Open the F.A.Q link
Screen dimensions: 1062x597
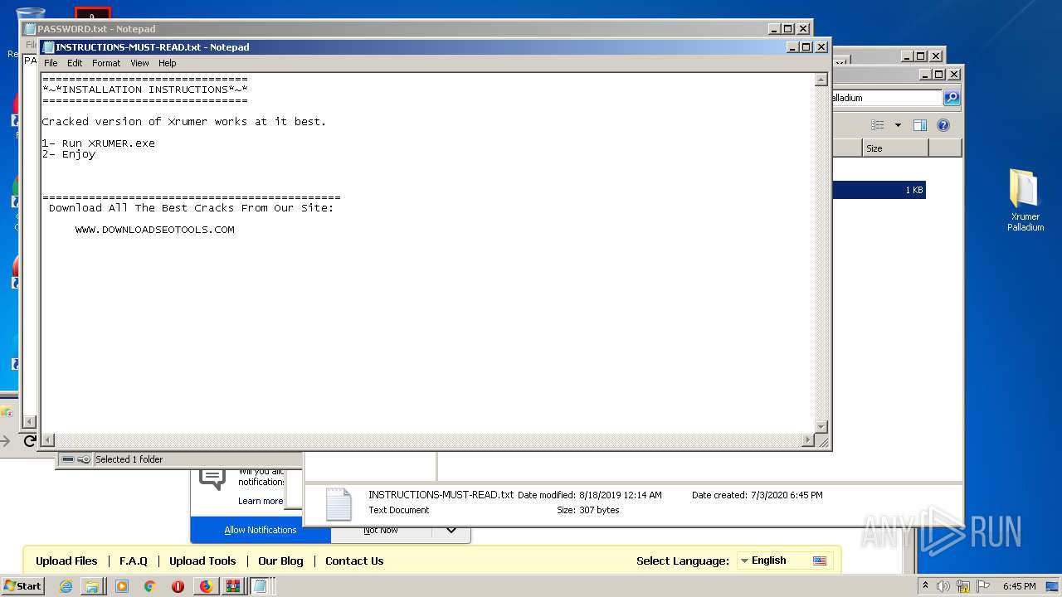point(134,561)
